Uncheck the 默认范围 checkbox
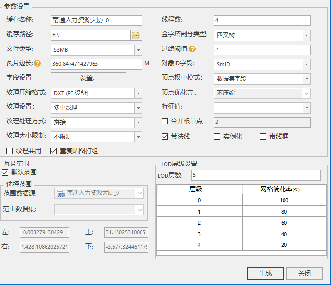331x285 pixels. coord(5,173)
